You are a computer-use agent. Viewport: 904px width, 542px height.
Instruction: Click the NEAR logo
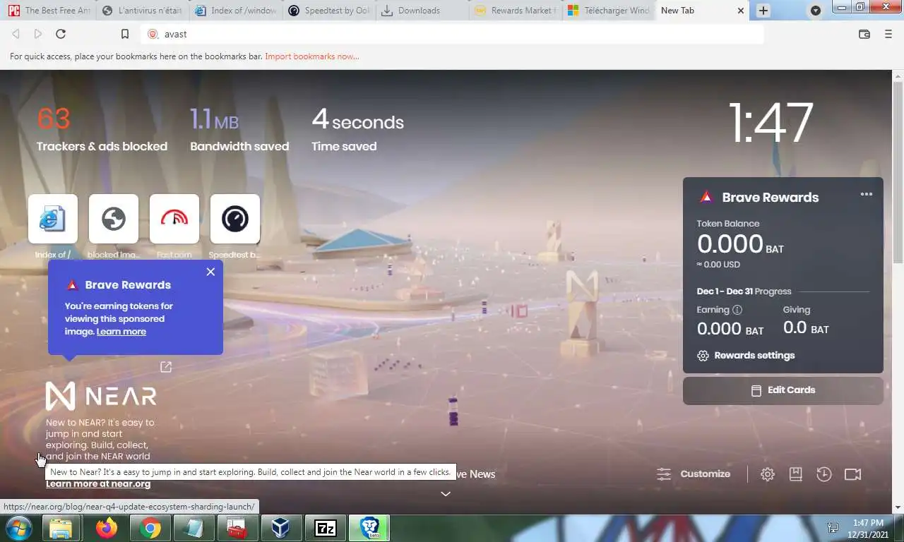(x=101, y=396)
